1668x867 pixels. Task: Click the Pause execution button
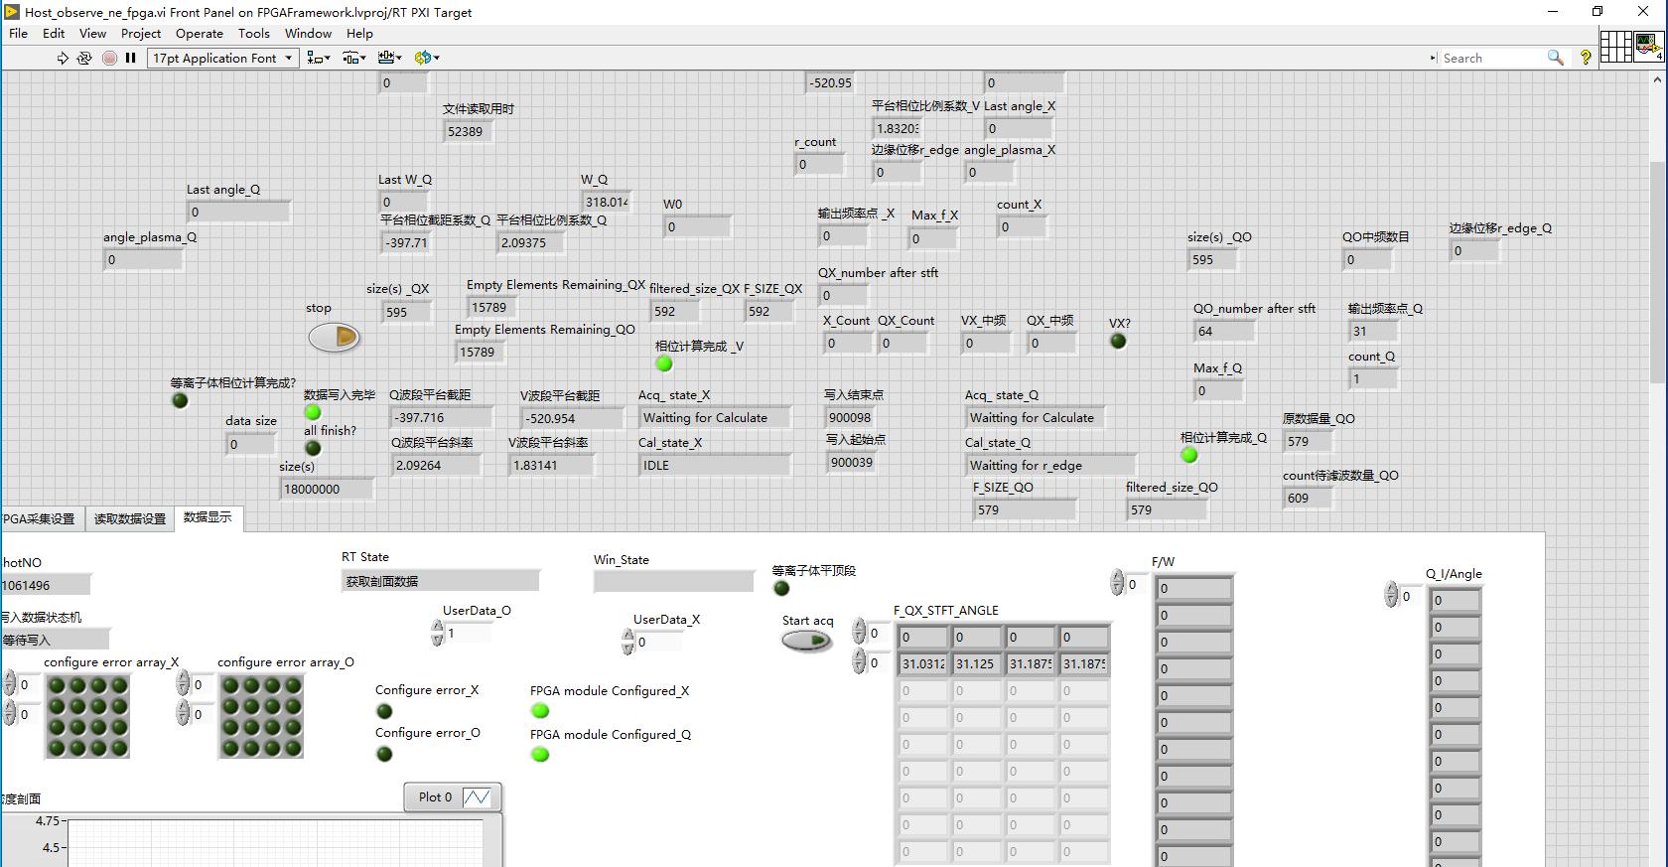pyautogui.click(x=130, y=59)
